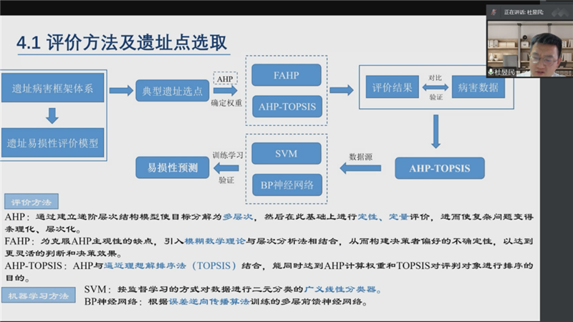The width and height of the screenshot is (573, 322).
Task: Select the speaker video thumbnail of 杜昱民
Action: coord(530,49)
